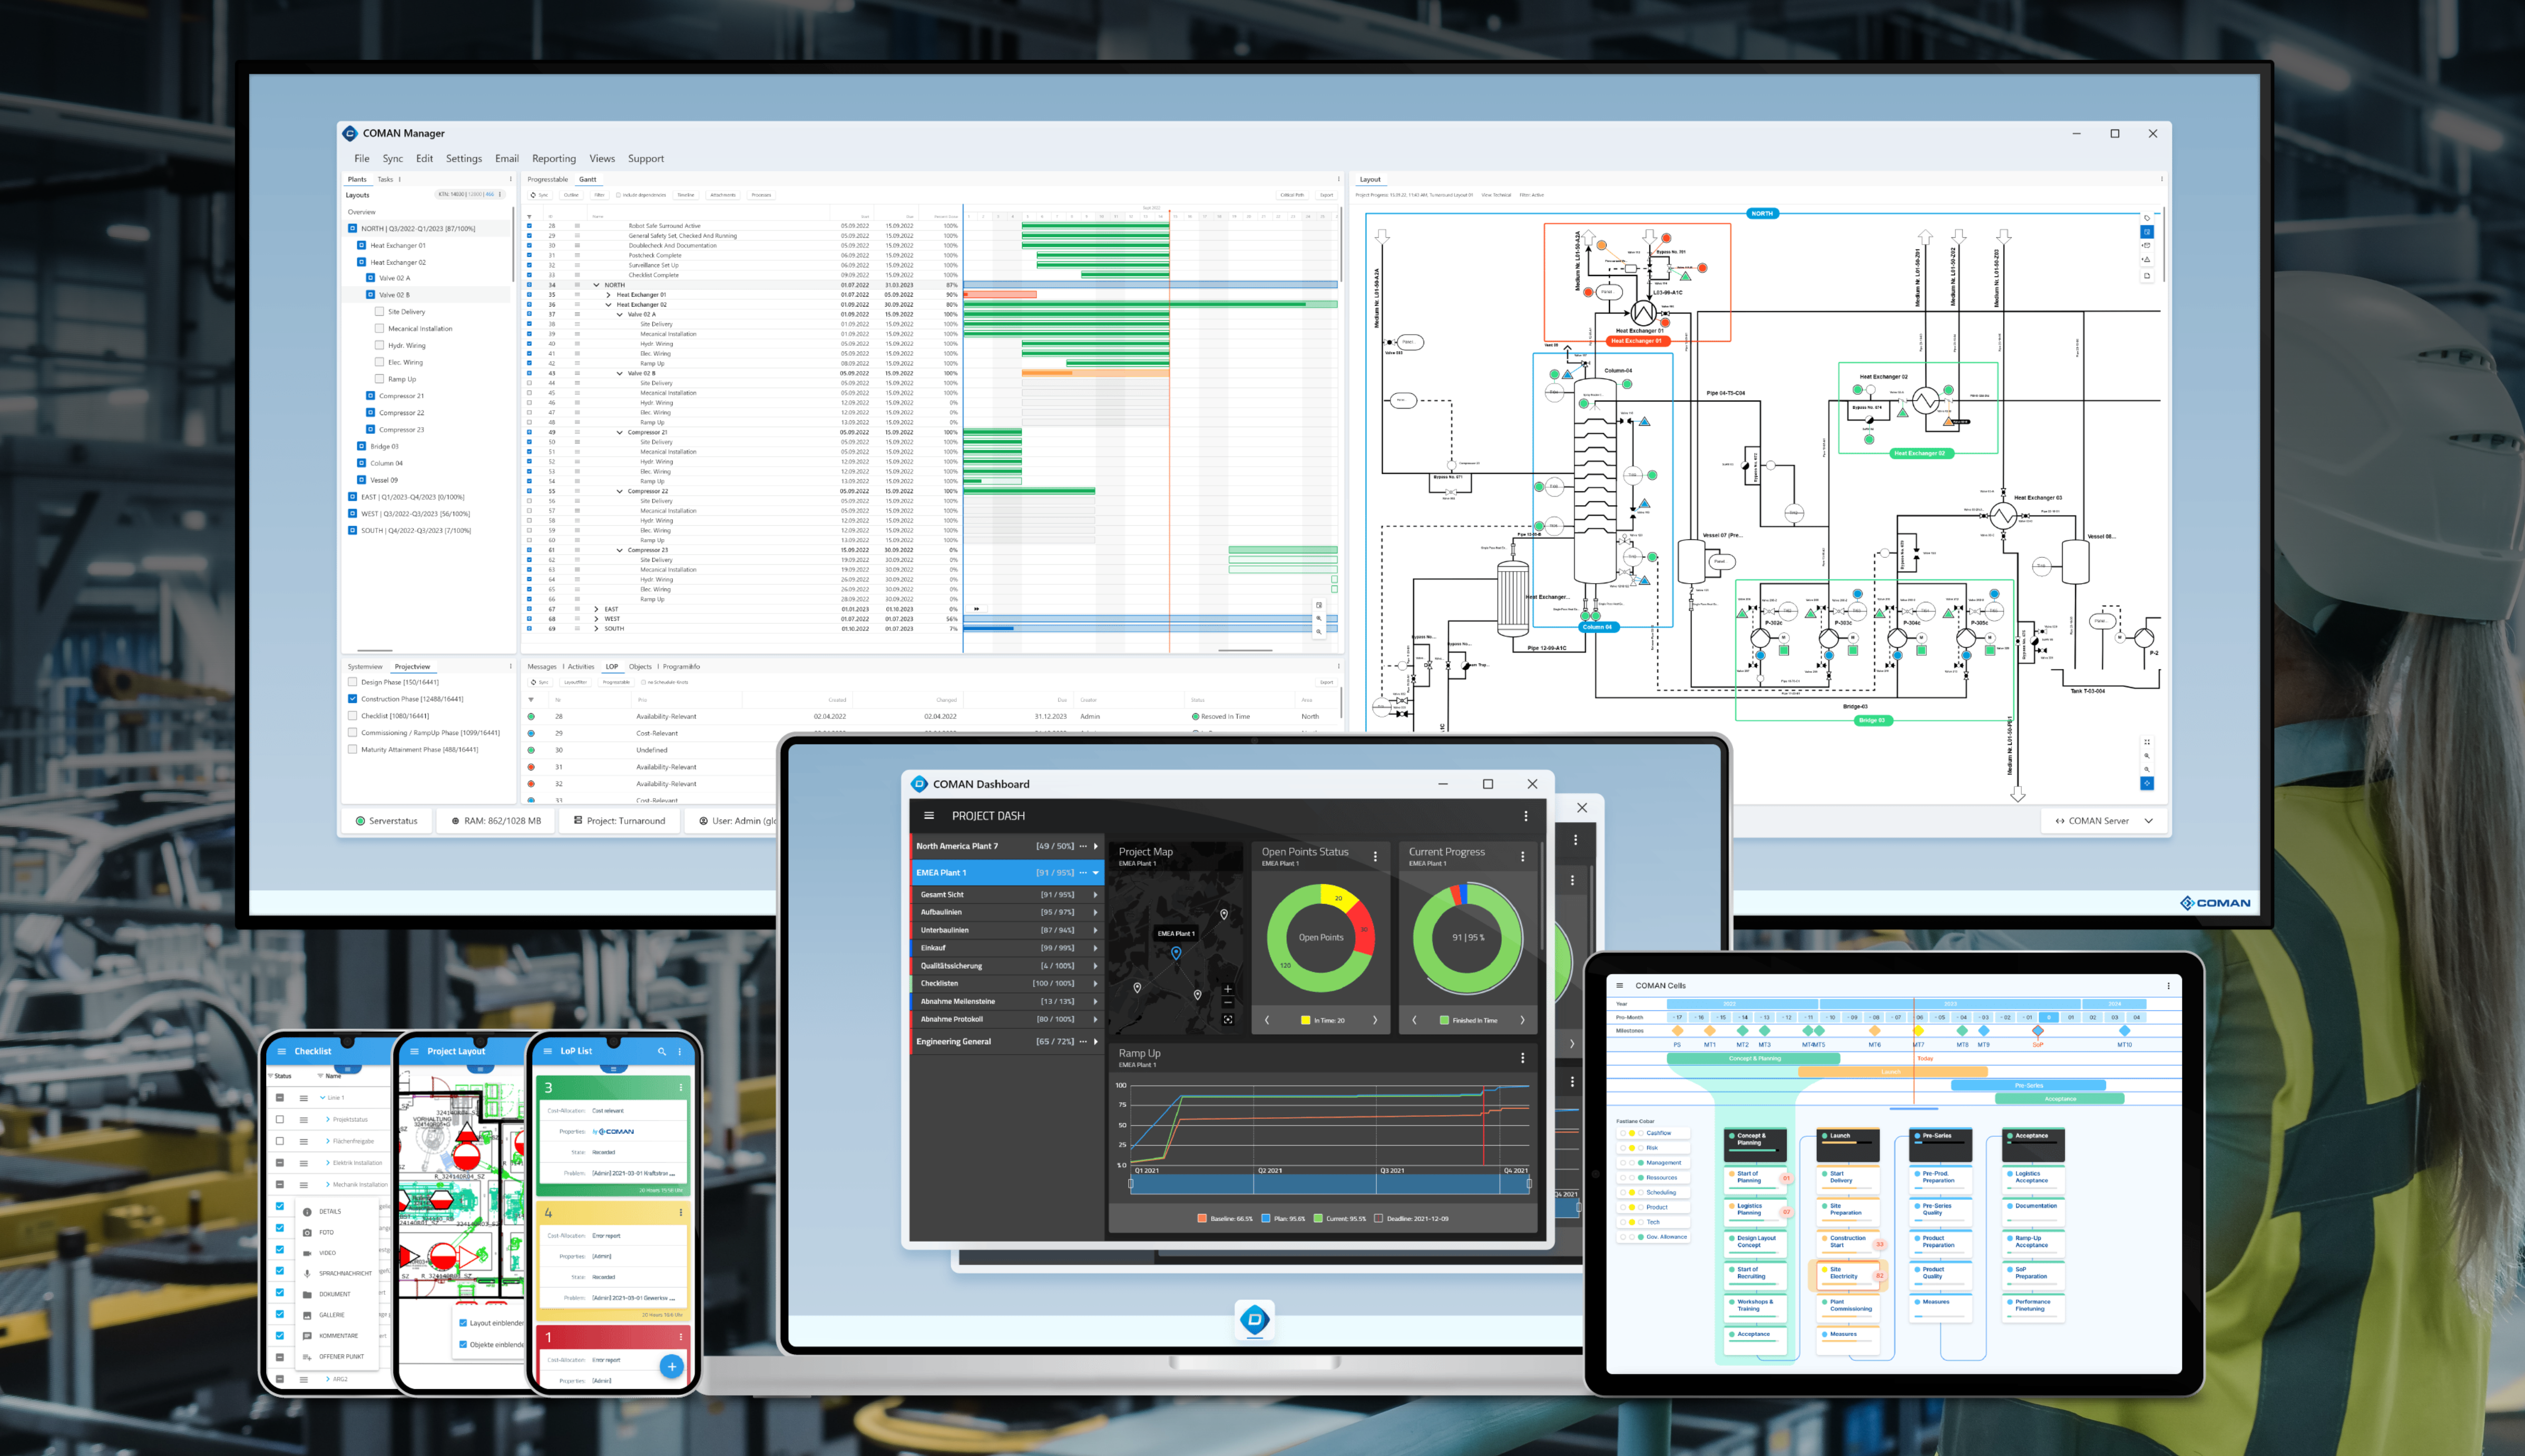Zoom in on the Project Map

click(x=1228, y=989)
